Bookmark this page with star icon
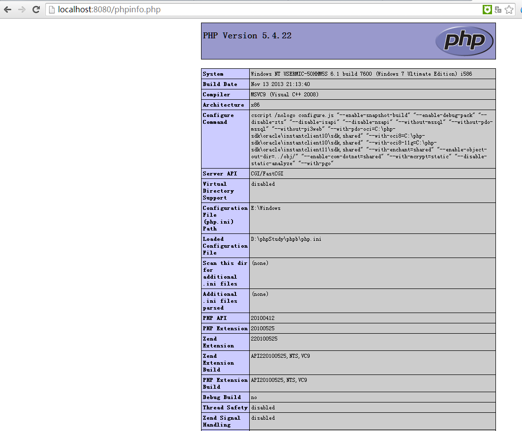The width and height of the screenshot is (522, 431). coord(509,9)
